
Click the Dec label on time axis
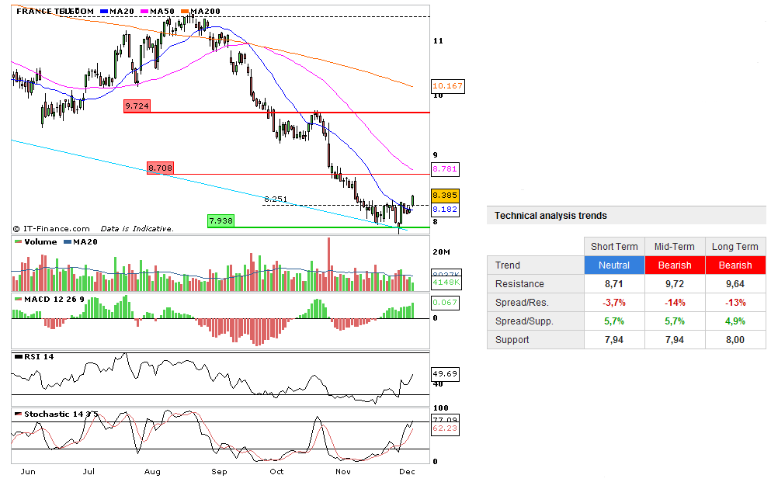click(x=407, y=472)
